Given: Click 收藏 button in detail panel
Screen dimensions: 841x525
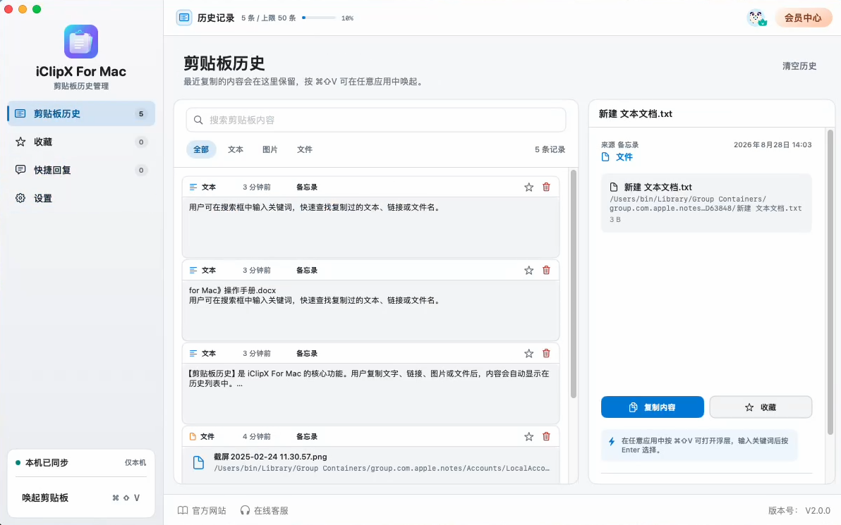Looking at the screenshot, I should point(761,407).
